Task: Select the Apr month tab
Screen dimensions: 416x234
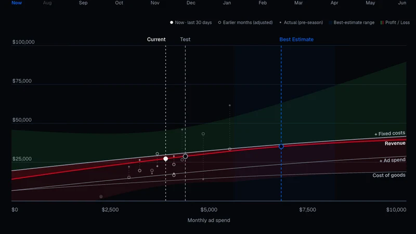Action: coord(334,3)
